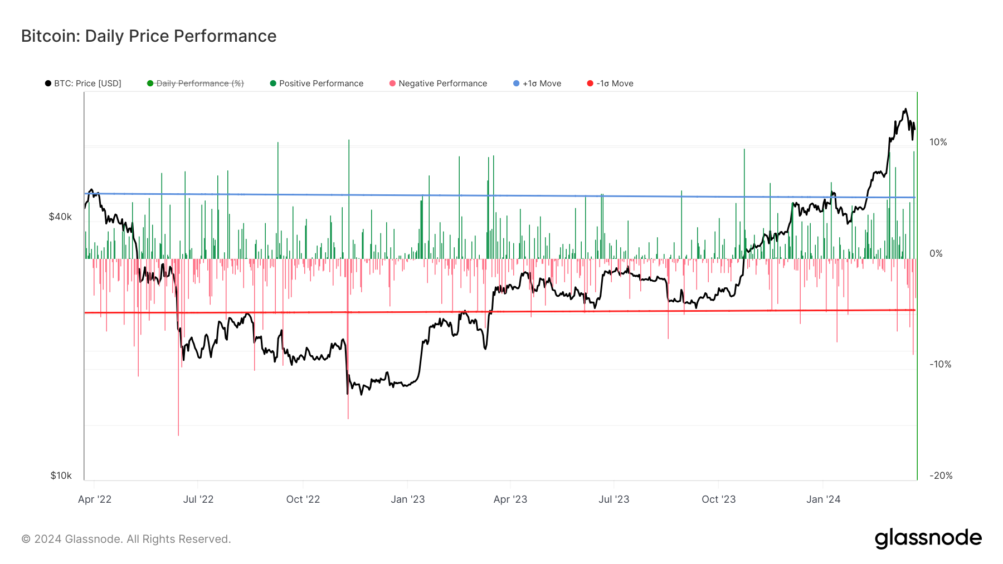Click the red -1σ Move legend dot
Image resolution: width=1003 pixels, height=564 pixels.
590,84
